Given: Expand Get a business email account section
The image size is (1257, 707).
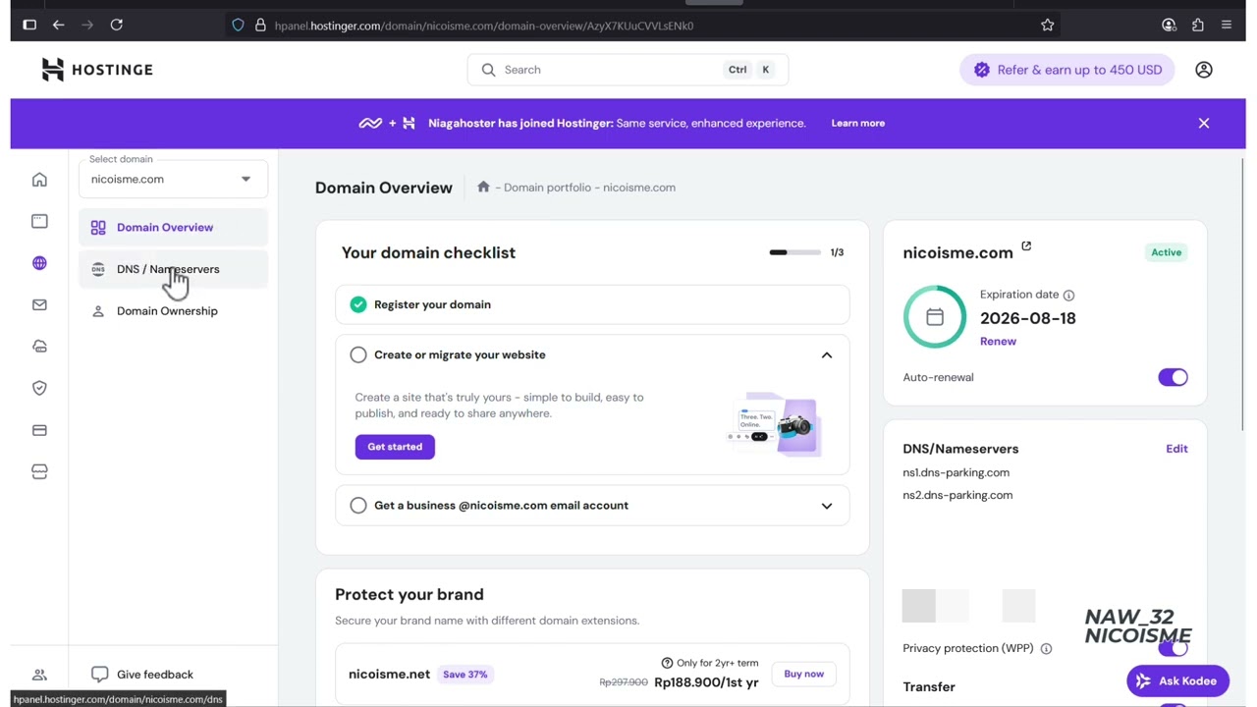Looking at the screenshot, I should pos(827,506).
